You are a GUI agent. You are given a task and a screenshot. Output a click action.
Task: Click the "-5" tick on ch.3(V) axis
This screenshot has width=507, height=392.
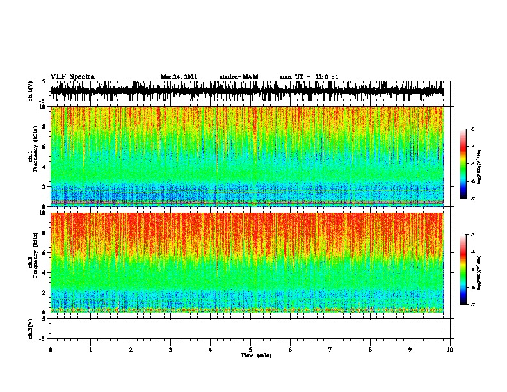(x=43, y=339)
